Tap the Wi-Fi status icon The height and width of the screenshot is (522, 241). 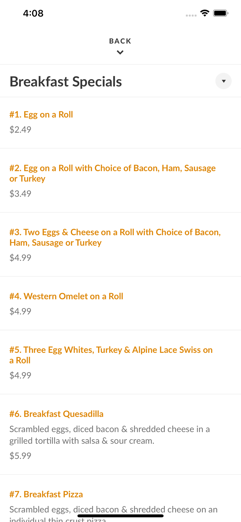pyautogui.click(x=205, y=13)
